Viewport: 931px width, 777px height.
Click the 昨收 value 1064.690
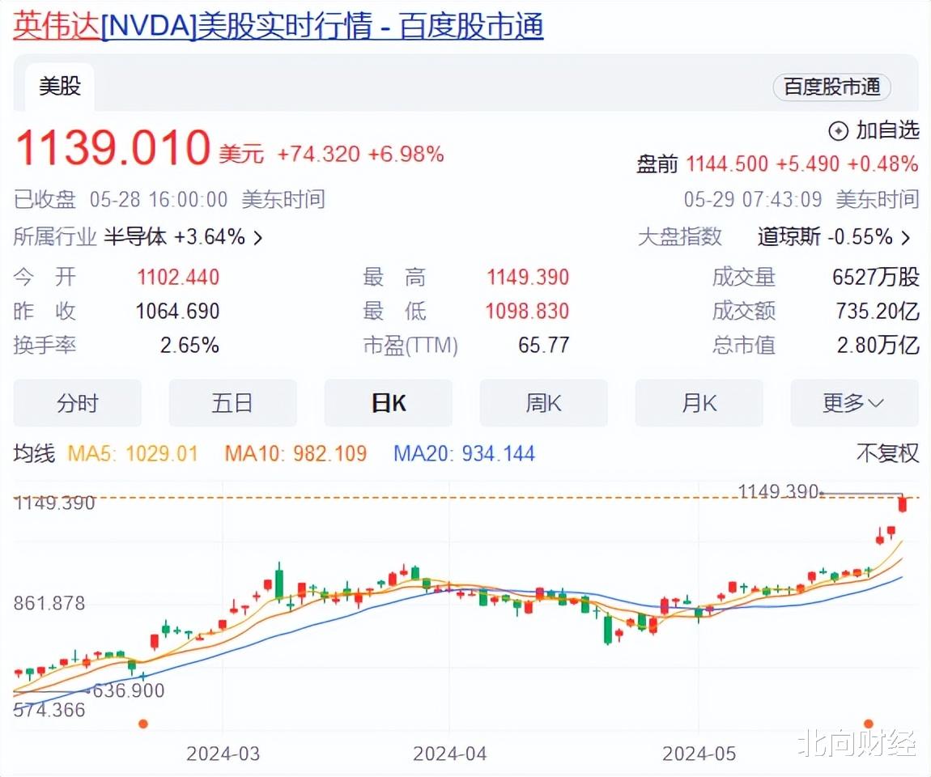(177, 311)
